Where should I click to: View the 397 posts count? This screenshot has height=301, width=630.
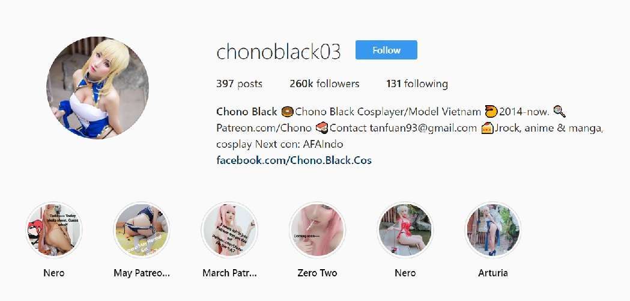pyautogui.click(x=239, y=84)
